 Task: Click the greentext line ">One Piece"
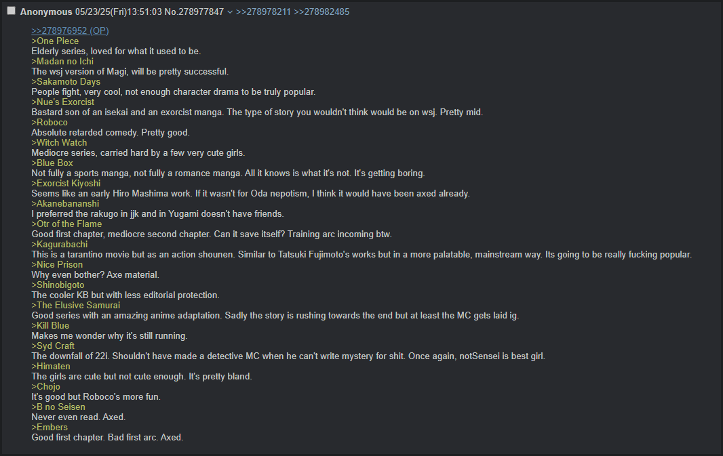55,41
